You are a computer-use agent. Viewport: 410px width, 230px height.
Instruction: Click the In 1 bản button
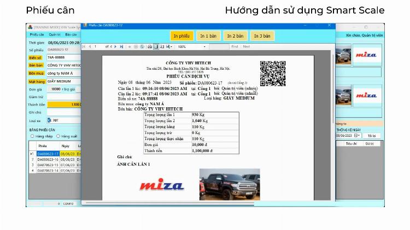[208, 36]
